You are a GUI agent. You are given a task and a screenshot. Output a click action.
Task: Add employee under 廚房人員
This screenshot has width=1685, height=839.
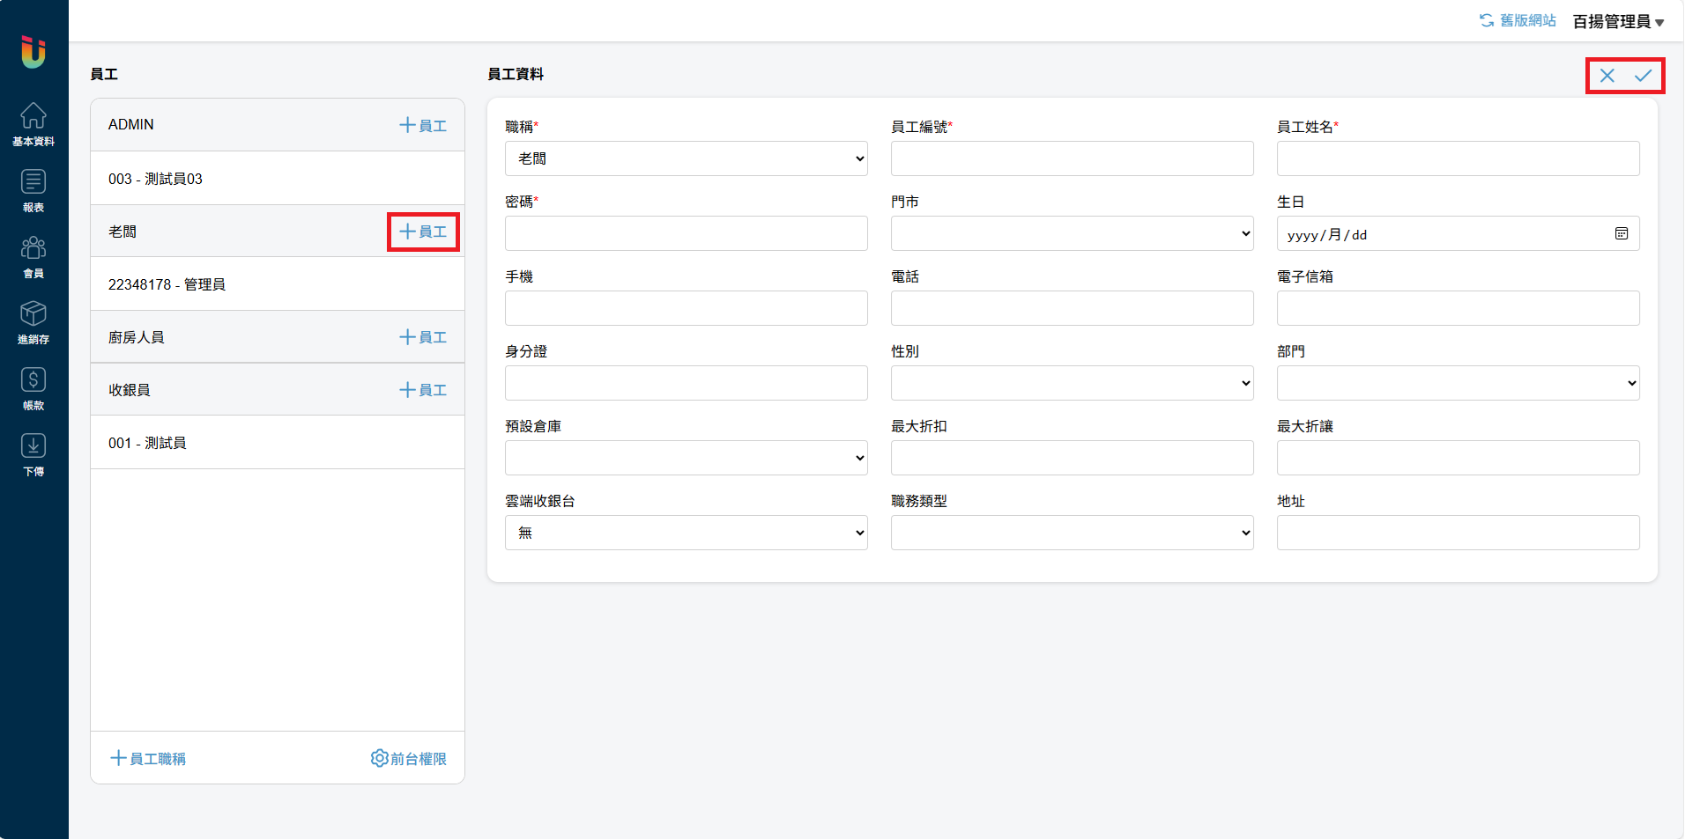coord(423,337)
